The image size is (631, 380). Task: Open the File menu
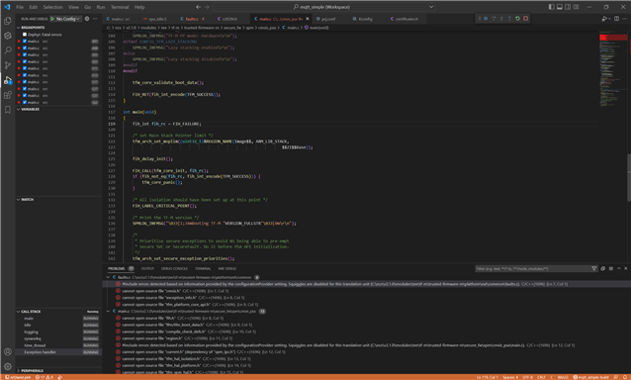pos(20,7)
